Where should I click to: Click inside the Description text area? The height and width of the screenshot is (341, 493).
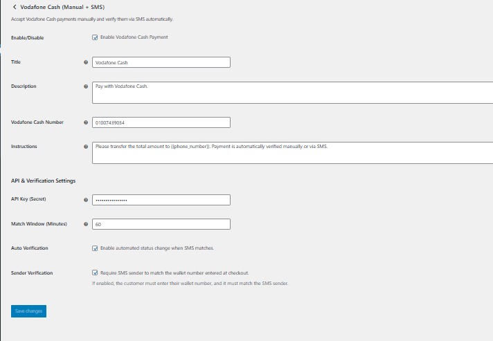pos(292,93)
